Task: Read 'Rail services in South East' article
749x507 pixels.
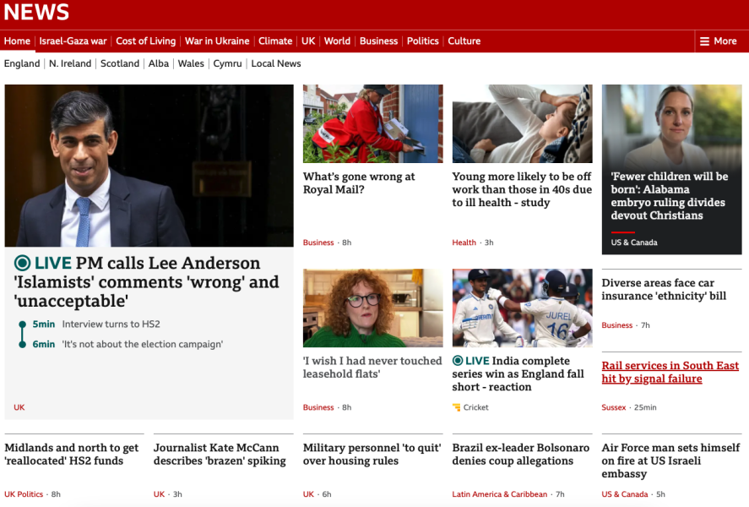Action: (x=670, y=373)
